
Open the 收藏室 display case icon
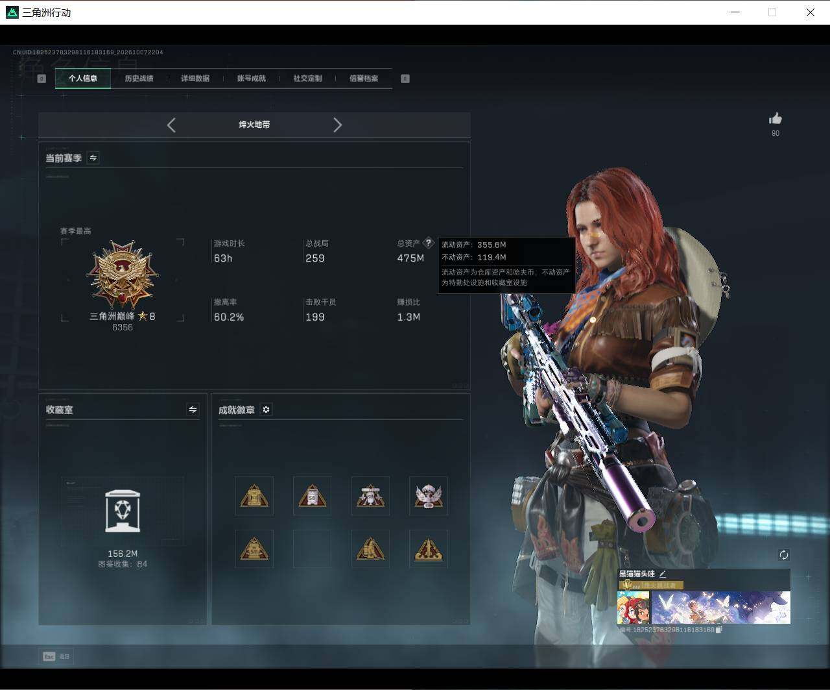(123, 511)
